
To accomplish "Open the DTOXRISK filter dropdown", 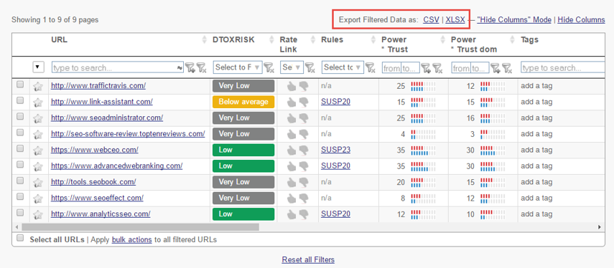I will point(238,67).
